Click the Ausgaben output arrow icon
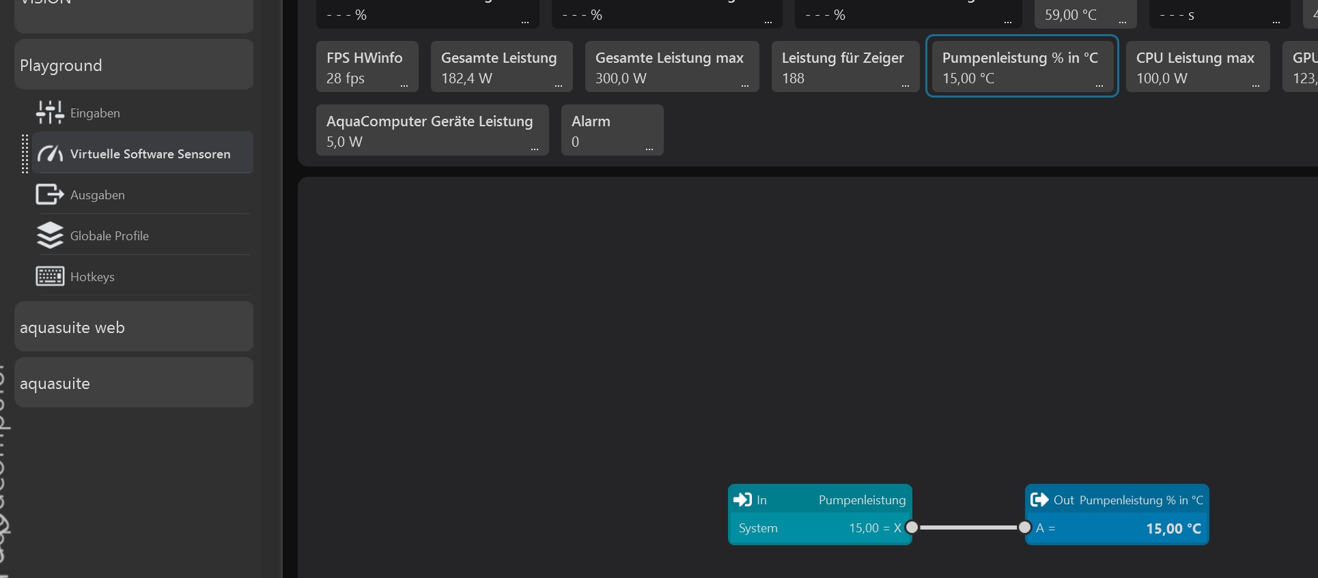This screenshot has width=1318, height=578. point(50,194)
